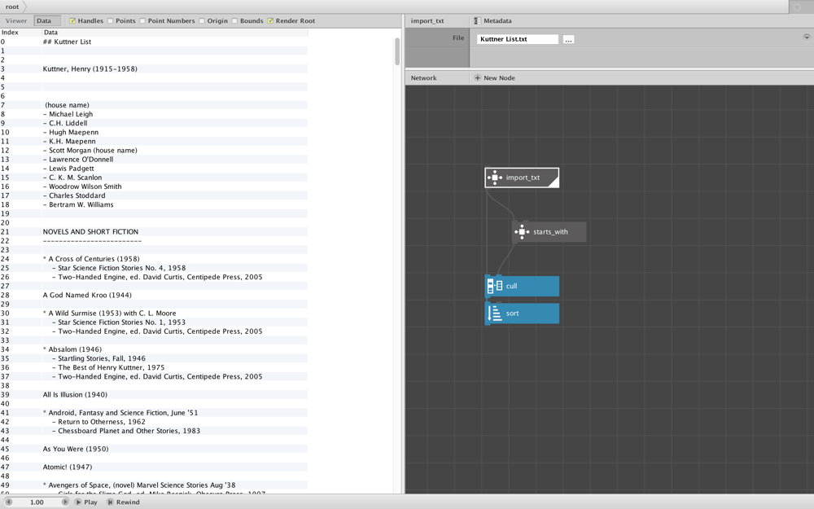Select the row 'All Is Illusion (1940)'
This screenshot has height=509, width=814.
coord(154,395)
